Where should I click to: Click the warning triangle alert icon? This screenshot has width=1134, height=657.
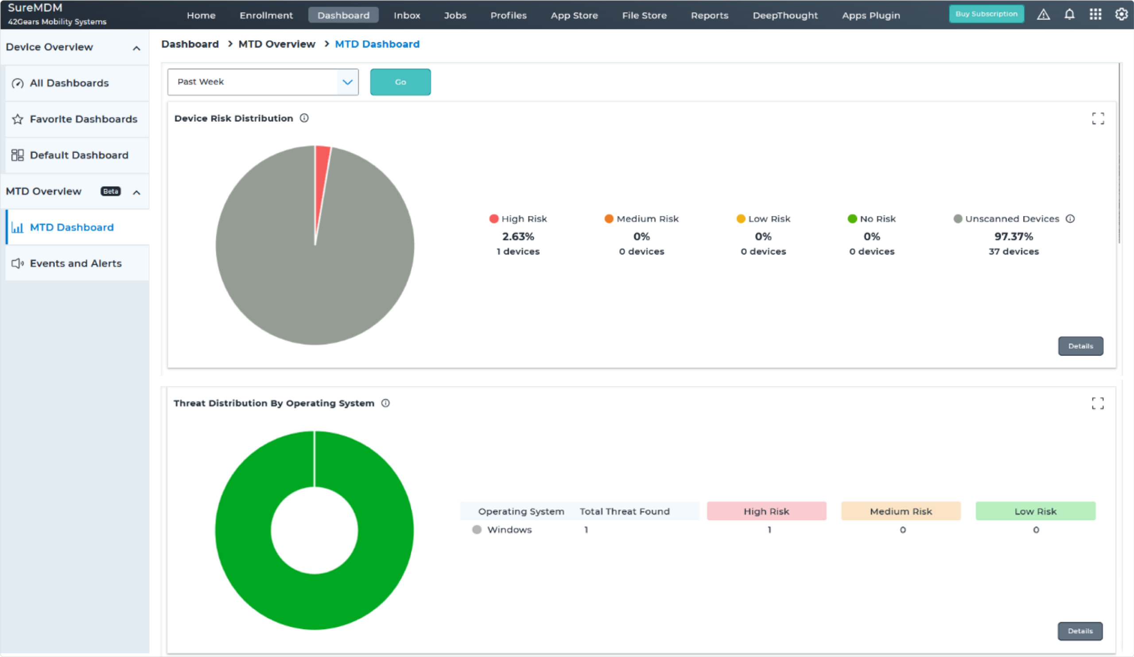click(1043, 14)
